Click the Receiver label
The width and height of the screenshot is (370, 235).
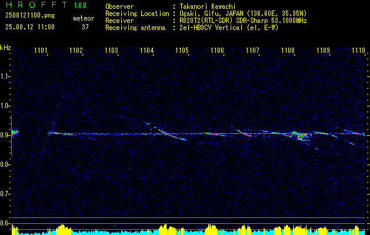click(x=119, y=21)
